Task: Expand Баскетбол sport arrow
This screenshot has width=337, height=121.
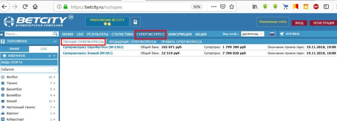Action: coord(54,89)
